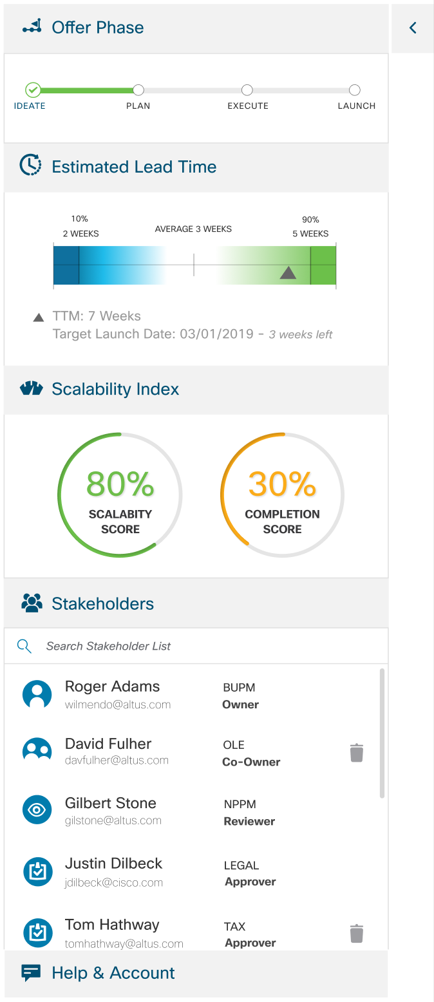Click the stakeholder search magnifier icon
The width and height of the screenshot is (434, 1002).
tap(24, 646)
